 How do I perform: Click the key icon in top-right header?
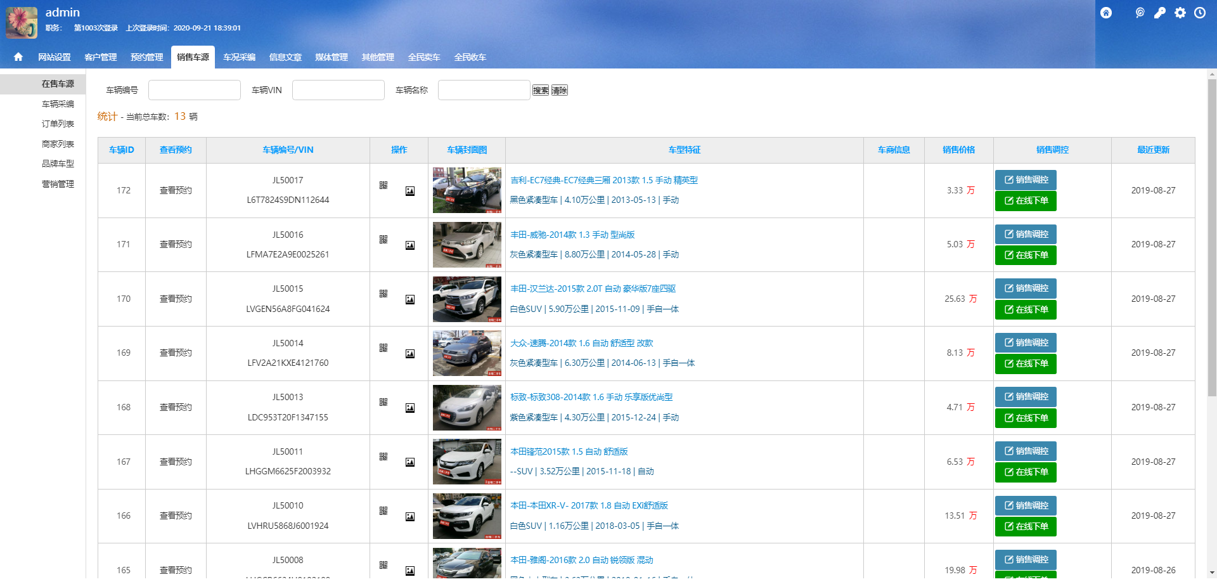1159,13
